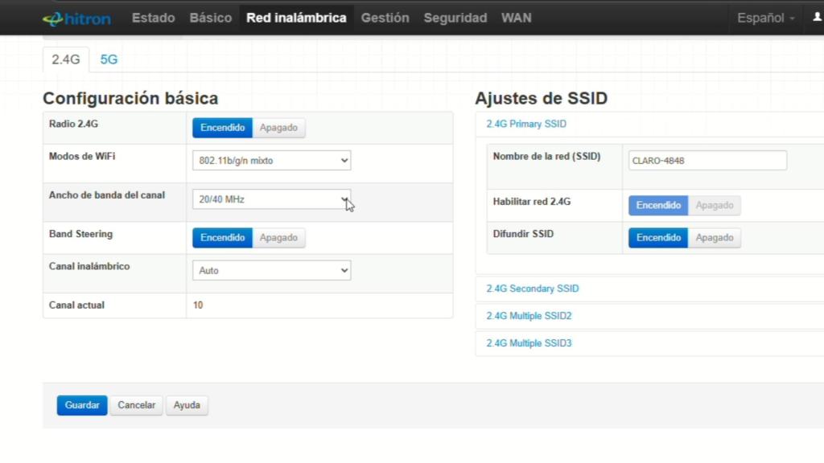824x463 pixels.
Task: Open the Español language selector
Action: [765, 18]
